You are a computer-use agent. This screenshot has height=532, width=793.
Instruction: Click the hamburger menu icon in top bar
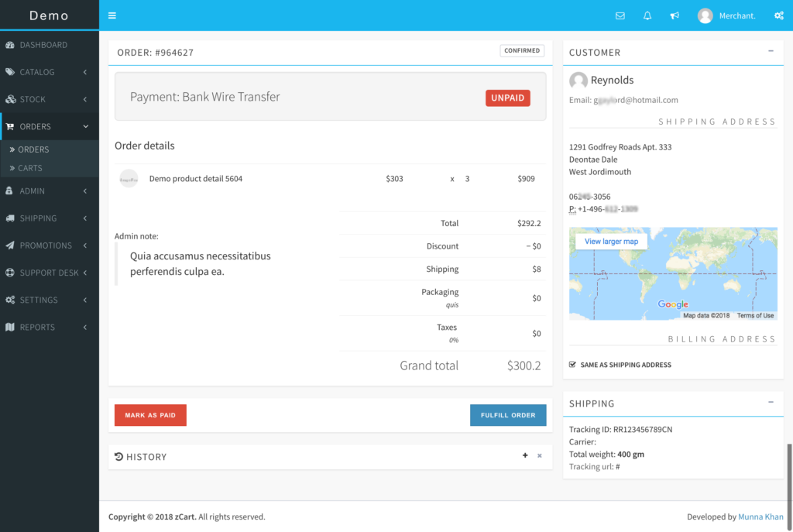tap(112, 15)
